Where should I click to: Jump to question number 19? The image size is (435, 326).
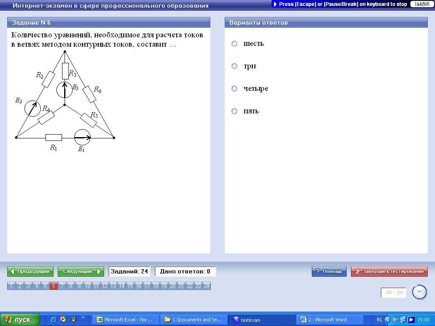point(164,286)
